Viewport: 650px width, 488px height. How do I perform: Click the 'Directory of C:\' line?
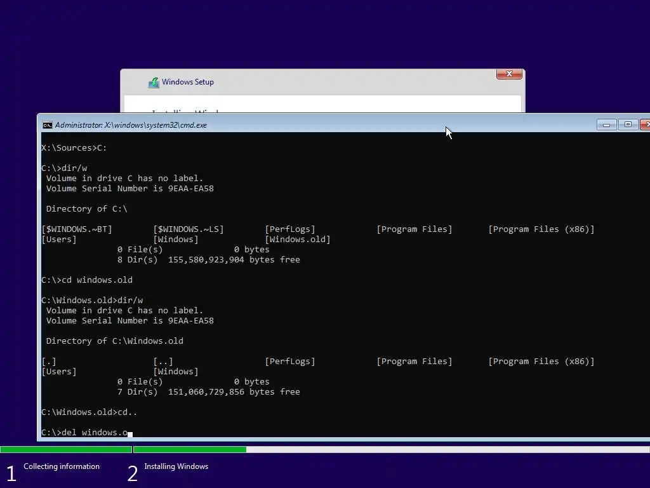pyautogui.click(x=86, y=208)
